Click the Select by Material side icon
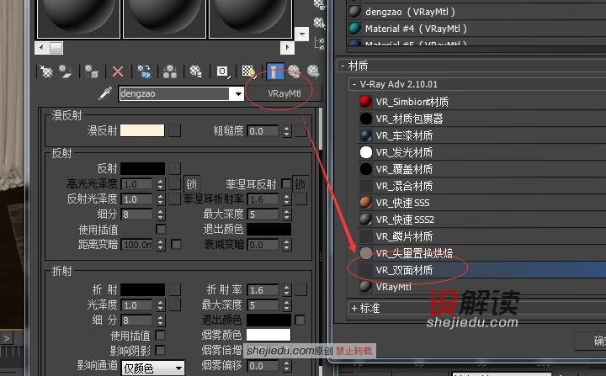This screenshot has width=606, height=376. (319, 24)
